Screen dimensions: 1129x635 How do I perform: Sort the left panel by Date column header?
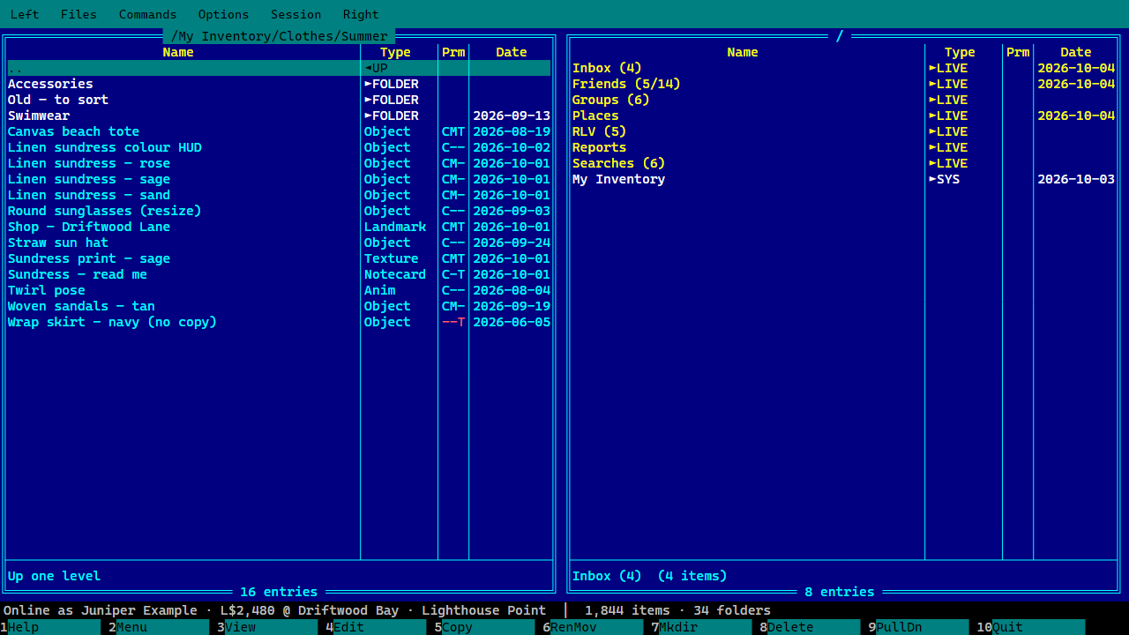pos(512,52)
